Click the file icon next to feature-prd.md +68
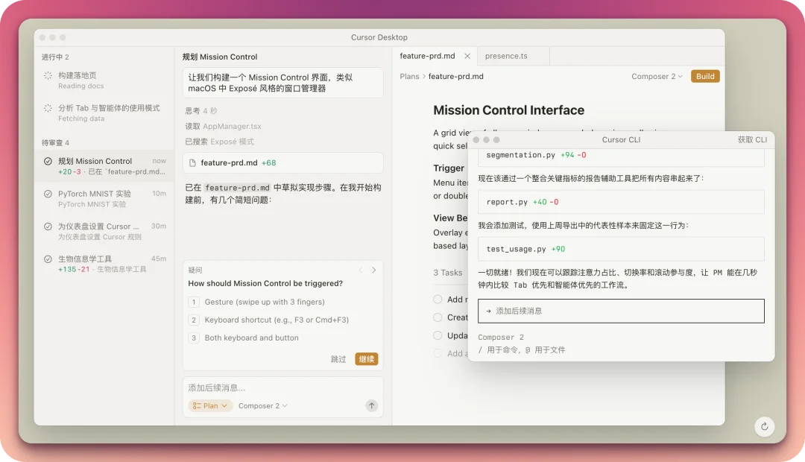 click(192, 162)
